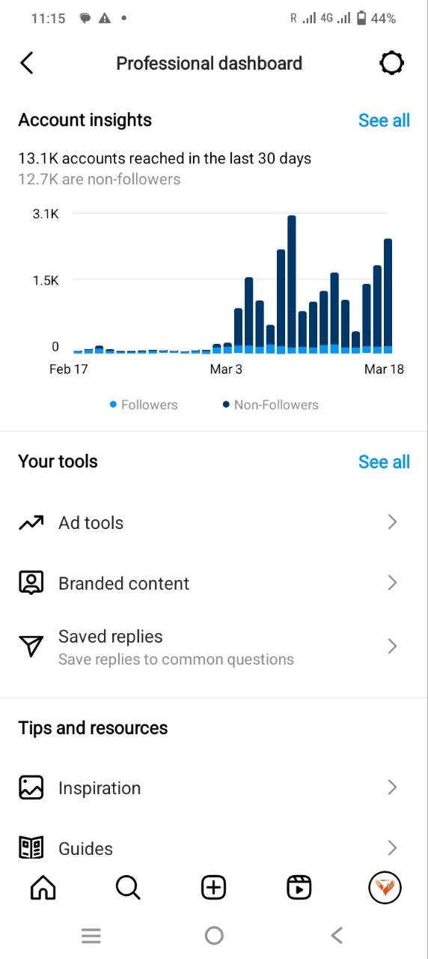Screen dimensions: 428x959
Task: Tap the tallest bar in reach chart
Action: [292, 285]
